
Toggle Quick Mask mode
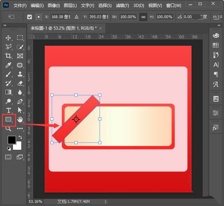click(8, 157)
